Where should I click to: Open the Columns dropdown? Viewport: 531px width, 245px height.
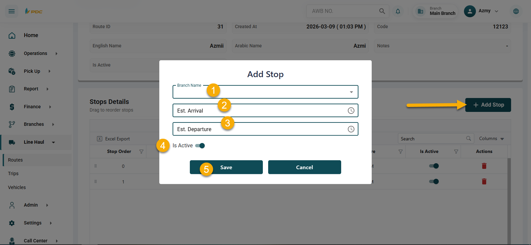click(x=492, y=138)
